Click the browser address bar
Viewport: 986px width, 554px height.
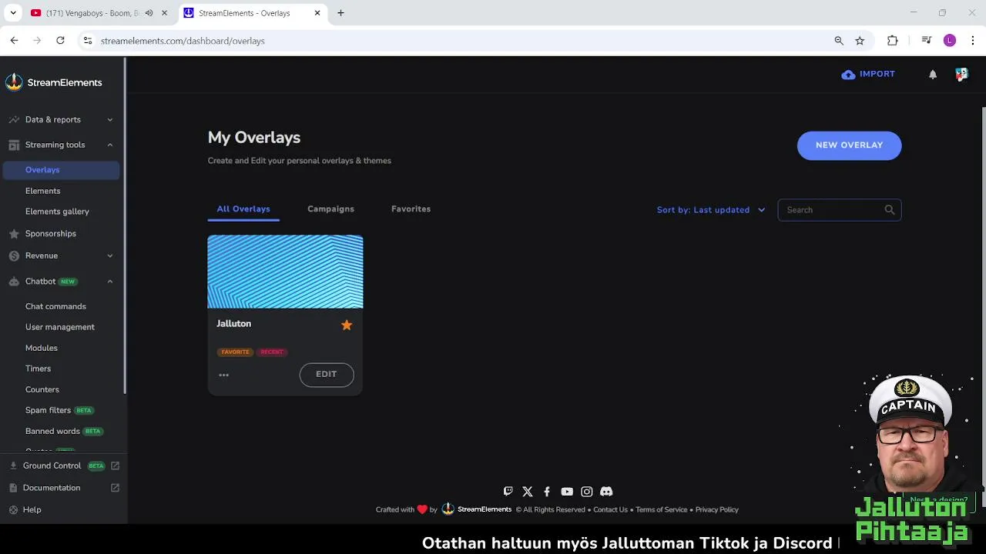(462, 41)
